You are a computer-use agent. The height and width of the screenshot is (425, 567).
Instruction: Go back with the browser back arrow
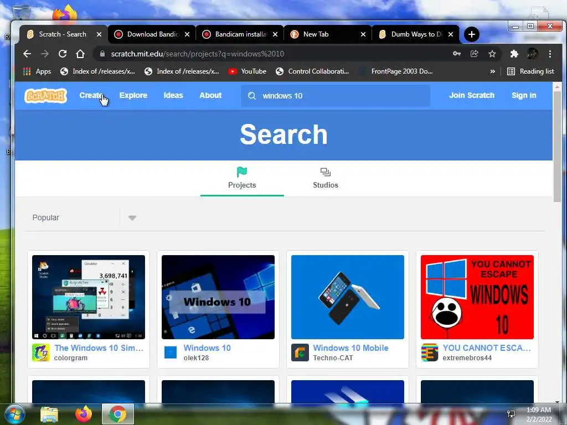pos(27,54)
